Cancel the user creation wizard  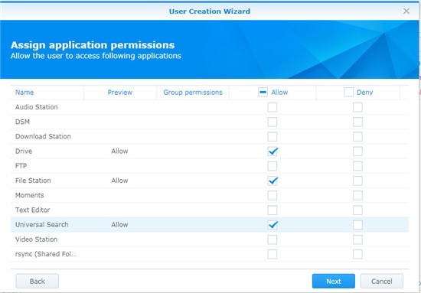click(381, 282)
